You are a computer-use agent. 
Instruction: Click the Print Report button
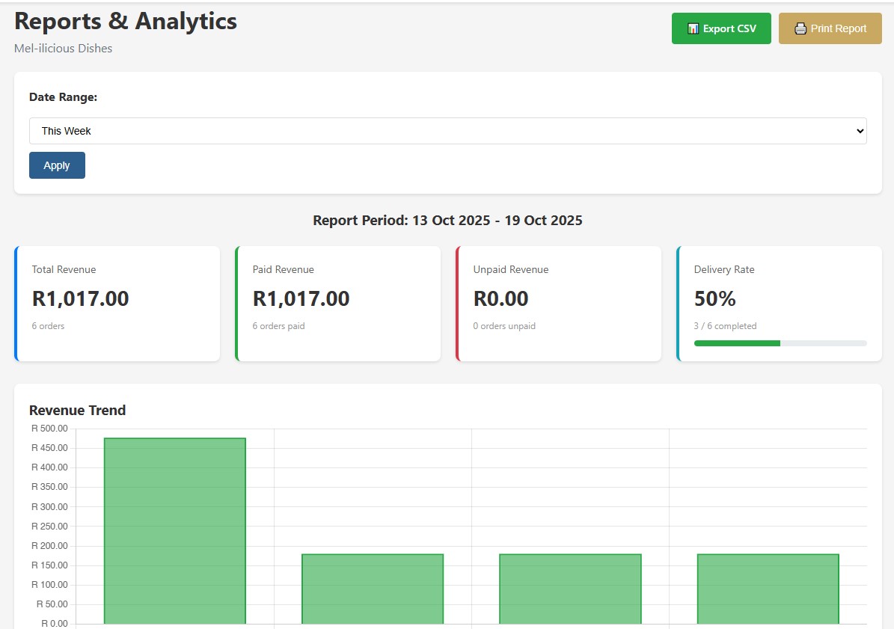pos(830,28)
